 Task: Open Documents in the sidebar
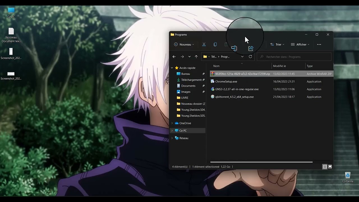188,86
